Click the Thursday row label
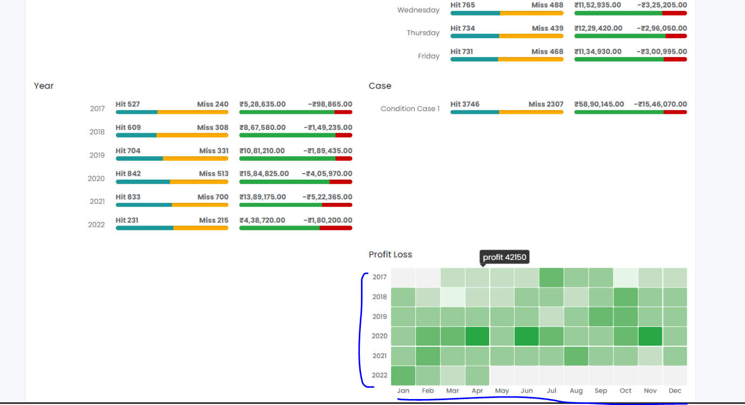The height and width of the screenshot is (405, 745). [x=423, y=33]
